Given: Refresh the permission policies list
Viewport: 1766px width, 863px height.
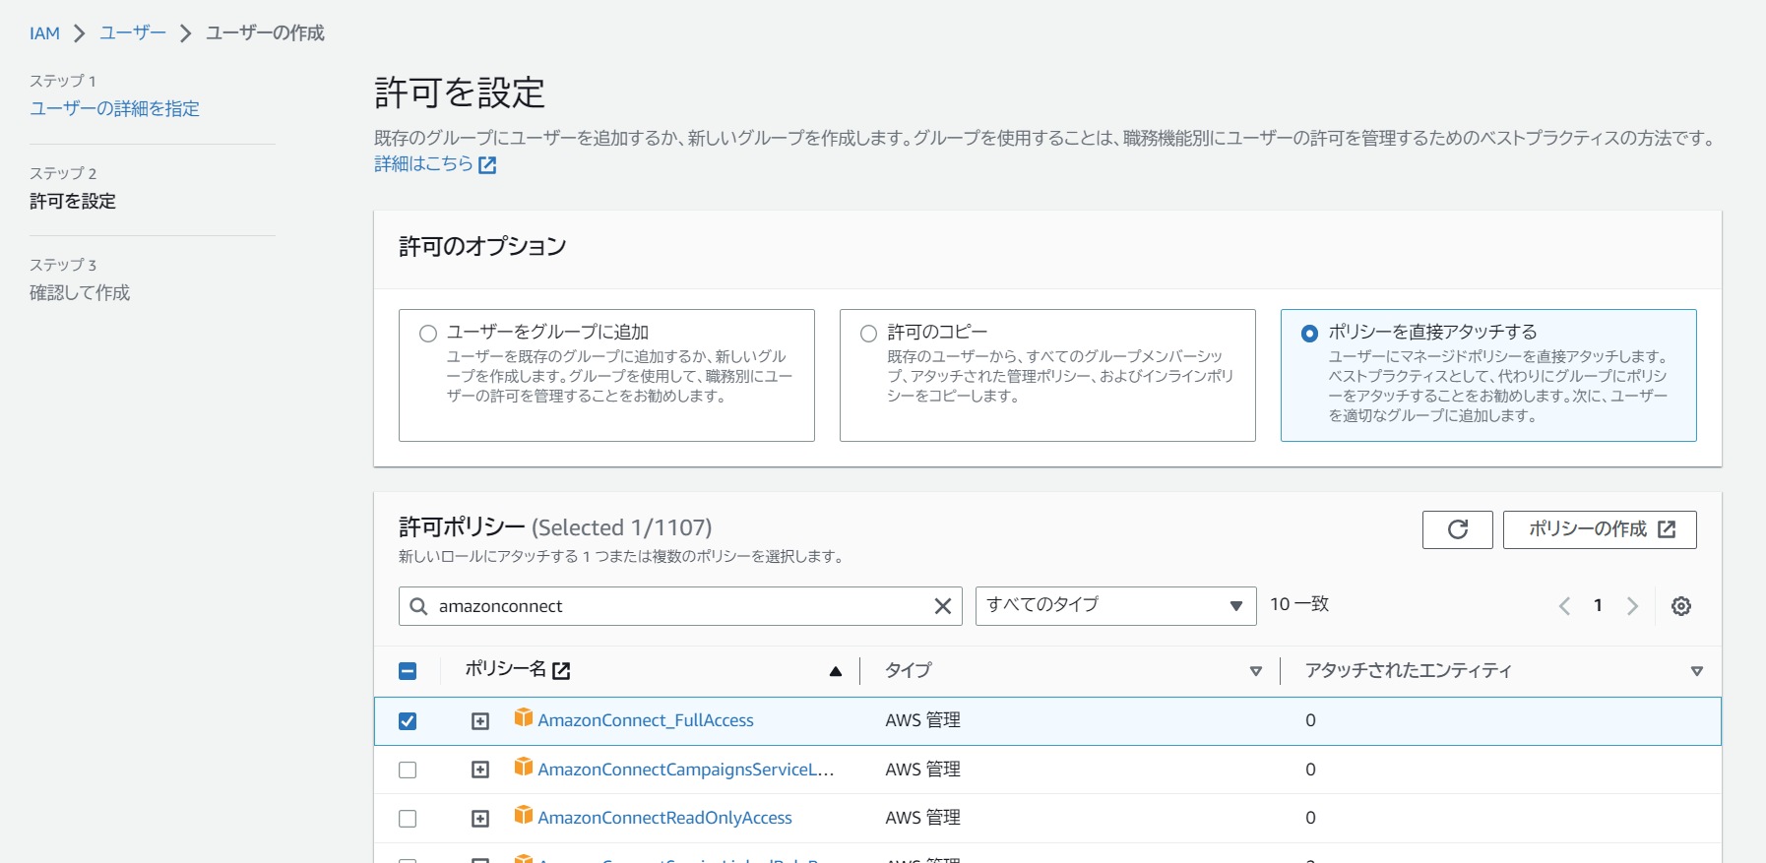Looking at the screenshot, I should pos(1457,529).
